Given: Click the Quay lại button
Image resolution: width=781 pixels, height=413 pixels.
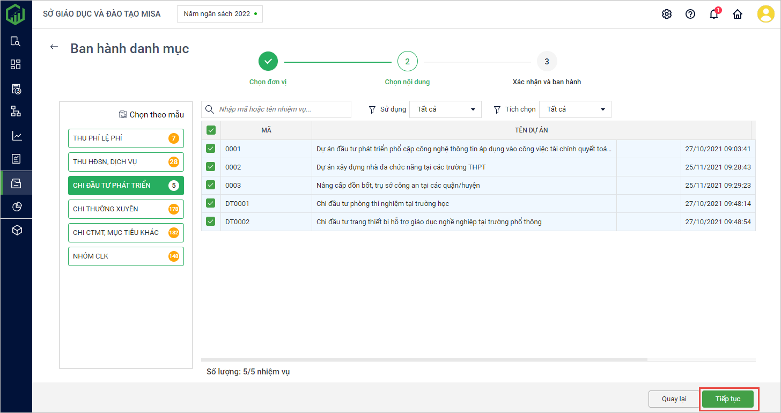Looking at the screenshot, I should pyautogui.click(x=674, y=399).
